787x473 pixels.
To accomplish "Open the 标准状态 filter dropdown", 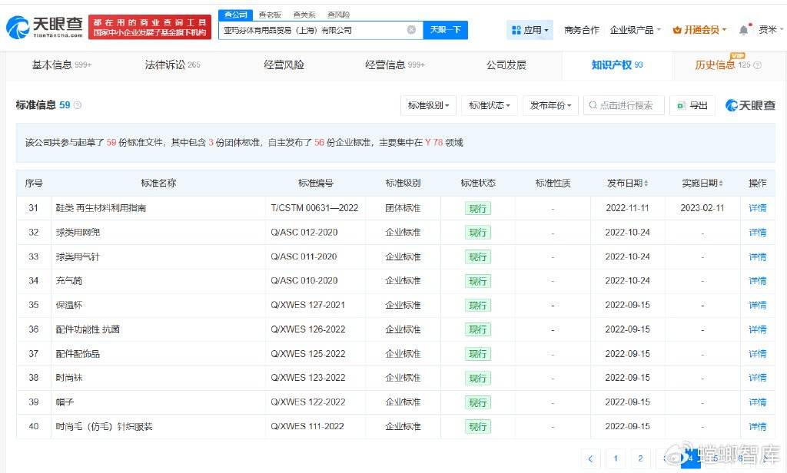I will [491, 105].
